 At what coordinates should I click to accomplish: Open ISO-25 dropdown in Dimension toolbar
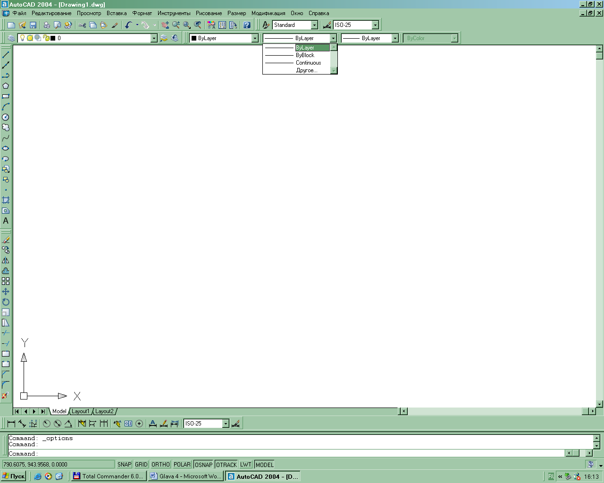226,424
